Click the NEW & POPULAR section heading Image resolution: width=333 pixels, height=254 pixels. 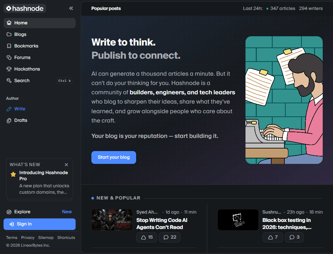click(x=118, y=198)
